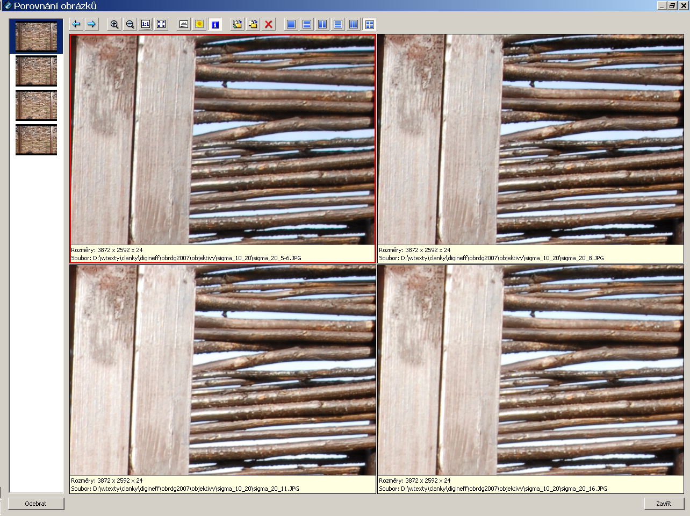690x516 pixels.
Task: Select the four-pane grid layout
Action: click(x=369, y=24)
